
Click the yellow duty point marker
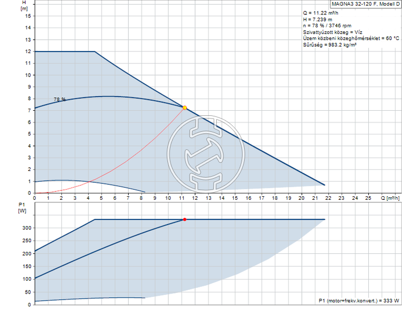click(x=185, y=108)
